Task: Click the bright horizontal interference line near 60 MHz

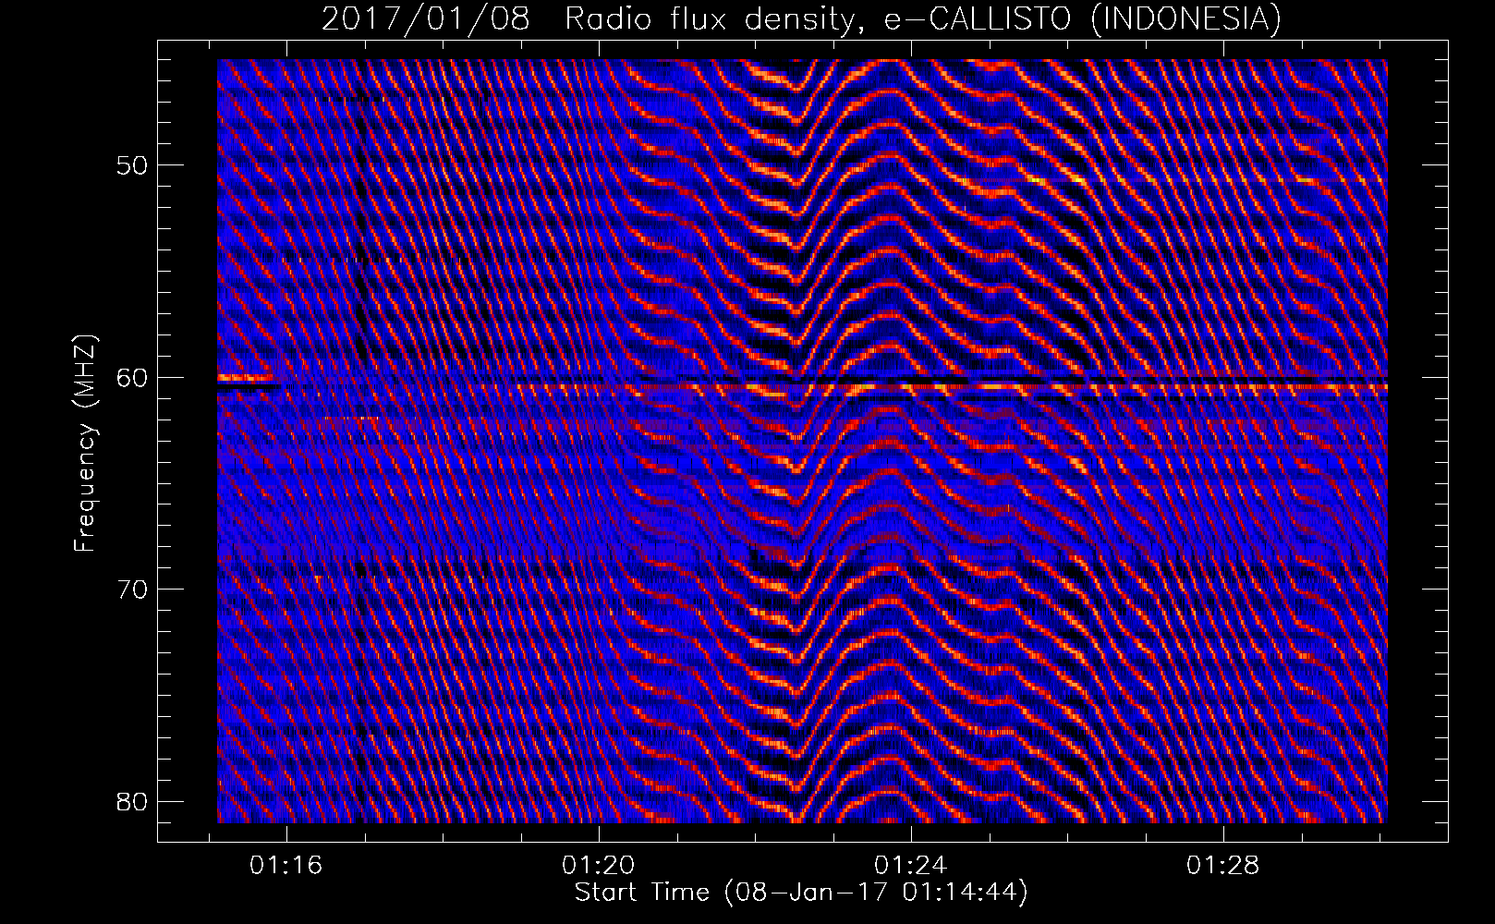Action: click(952, 386)
